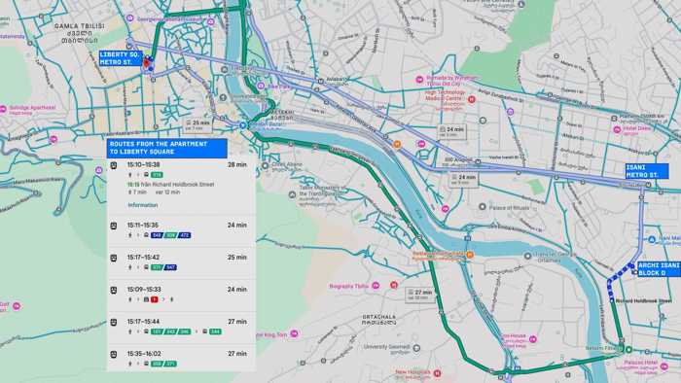The image size is (681, 383).
Task: Click the transit icon beside the 15:10–15:38 route
Action: coord(114,165)
